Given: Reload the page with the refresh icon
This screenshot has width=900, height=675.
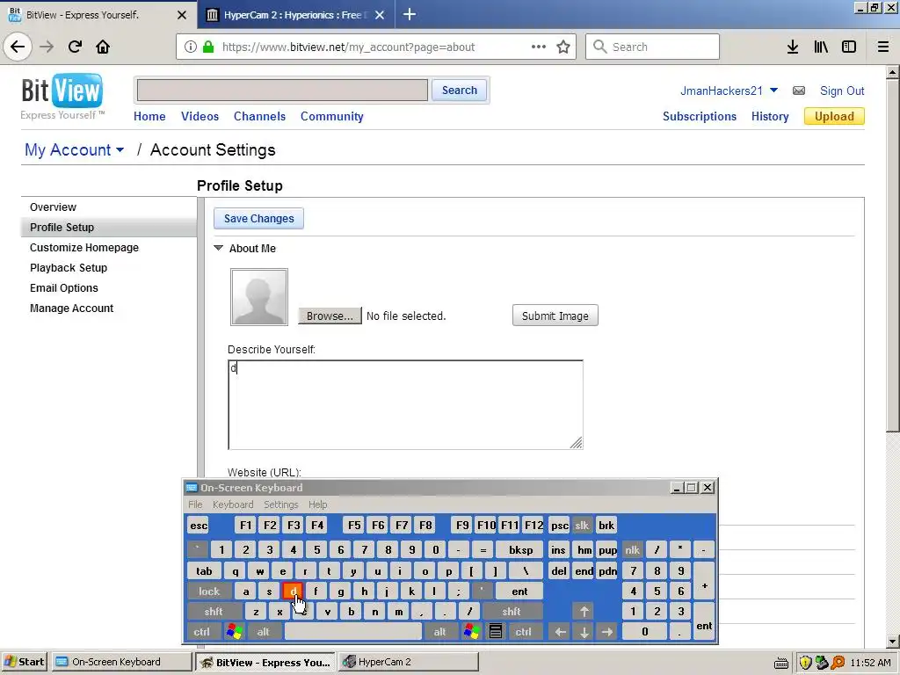Looking at the screenshot, I should [x=75, y=47].
